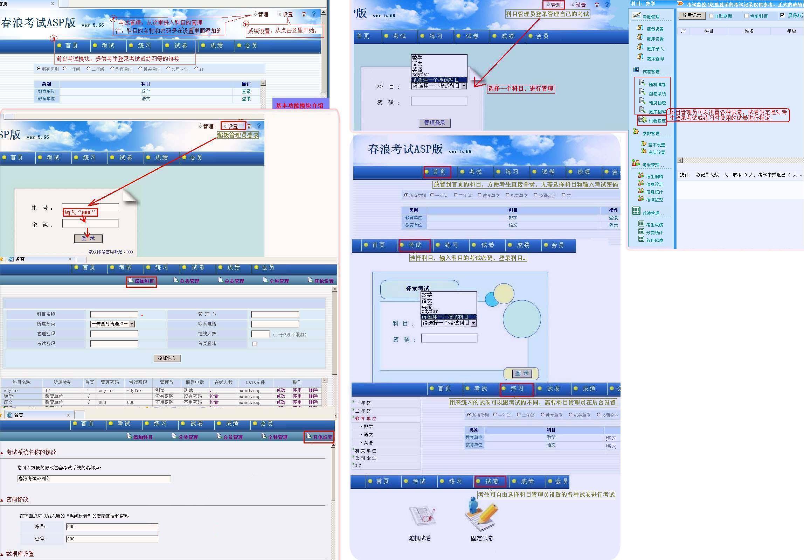Open 全科管理 tab above the 科目名称 form
Viewport: 804px width, 560px height.
[x=276, y=281]
